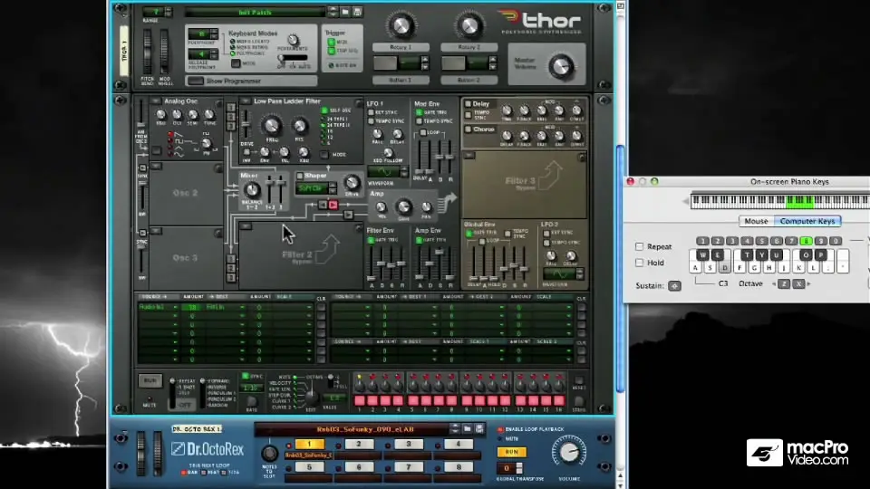Select Dr. OctoRex loop slot 1
Viewport: 870px width, 489px height.
pos(309,444)
